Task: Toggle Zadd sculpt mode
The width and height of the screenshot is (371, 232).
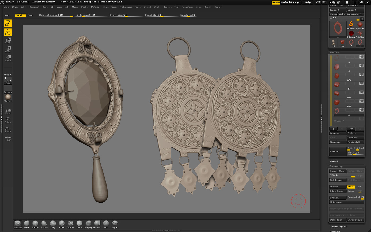Action: click(x=20, y=15)
